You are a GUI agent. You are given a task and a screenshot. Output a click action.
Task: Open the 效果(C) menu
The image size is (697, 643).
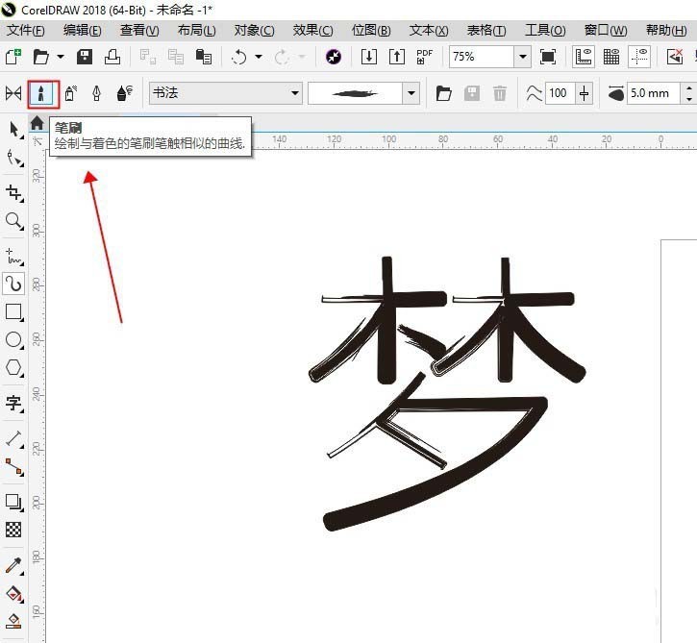tap(312, 31)
